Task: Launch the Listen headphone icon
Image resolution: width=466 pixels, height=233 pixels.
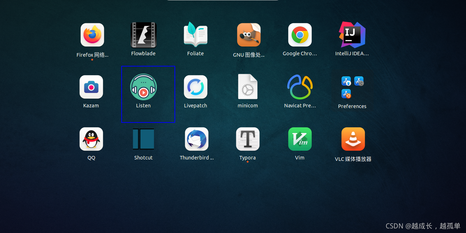Action: 143,87
